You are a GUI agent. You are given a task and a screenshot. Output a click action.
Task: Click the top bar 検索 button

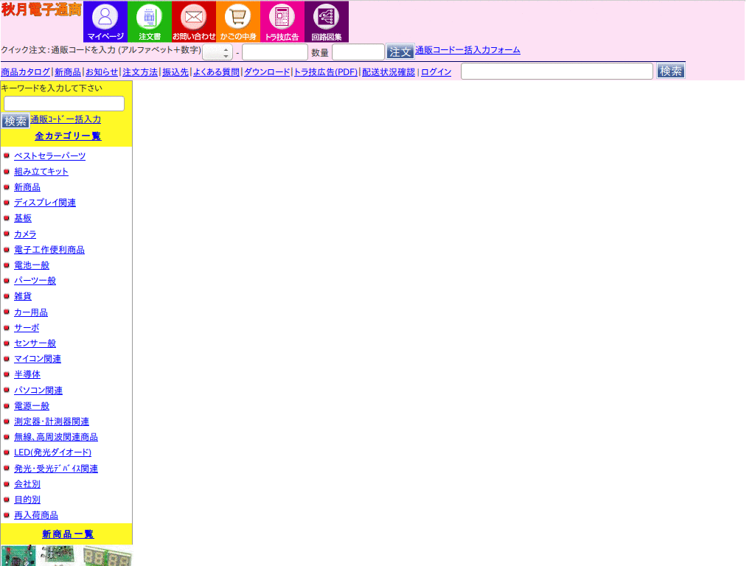[x=671, y=71]
